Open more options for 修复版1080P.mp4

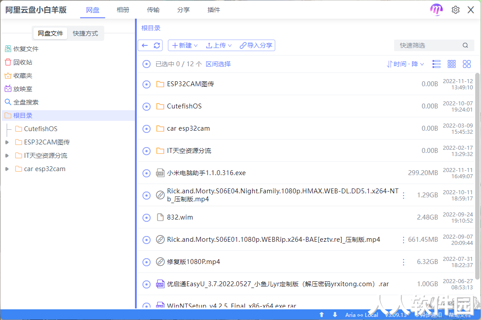pos(404,262)
